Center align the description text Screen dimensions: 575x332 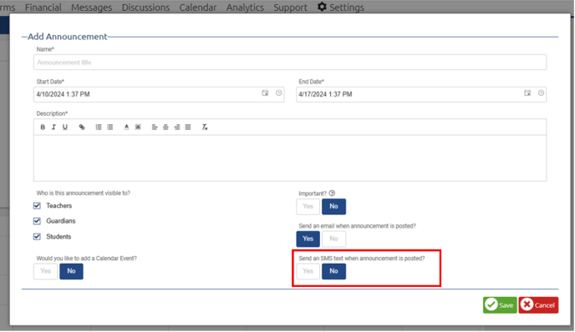(x=165, y=127)
